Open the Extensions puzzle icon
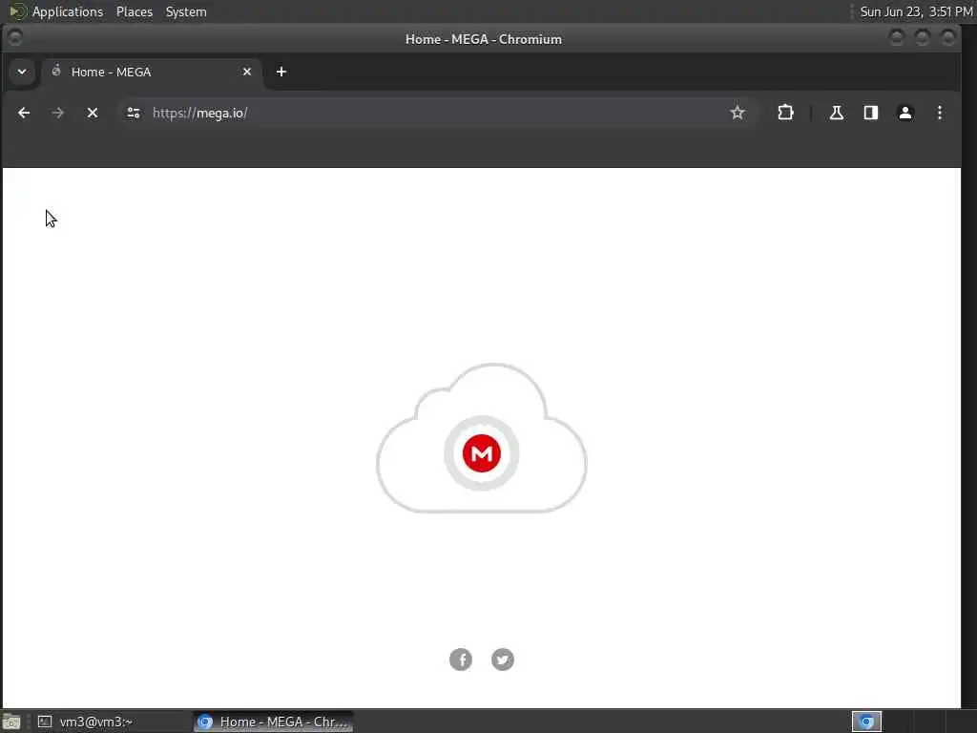This screenshot has width=977, height=733. click(x=786, y=113)
